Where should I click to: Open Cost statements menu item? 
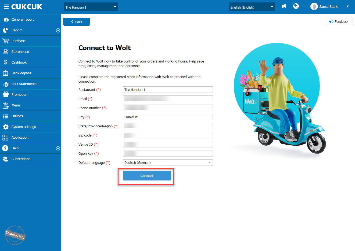(30, 84)
